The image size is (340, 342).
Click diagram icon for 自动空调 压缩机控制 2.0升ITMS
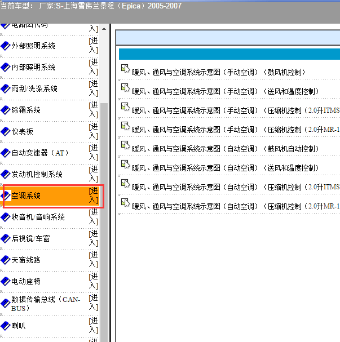[x=126, y=184]
